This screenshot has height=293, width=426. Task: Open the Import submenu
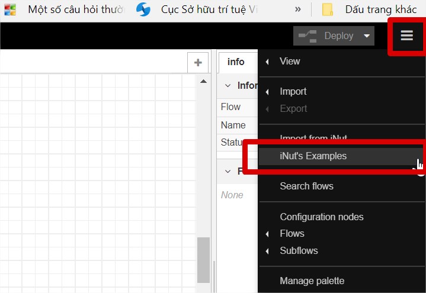(341, 92)
